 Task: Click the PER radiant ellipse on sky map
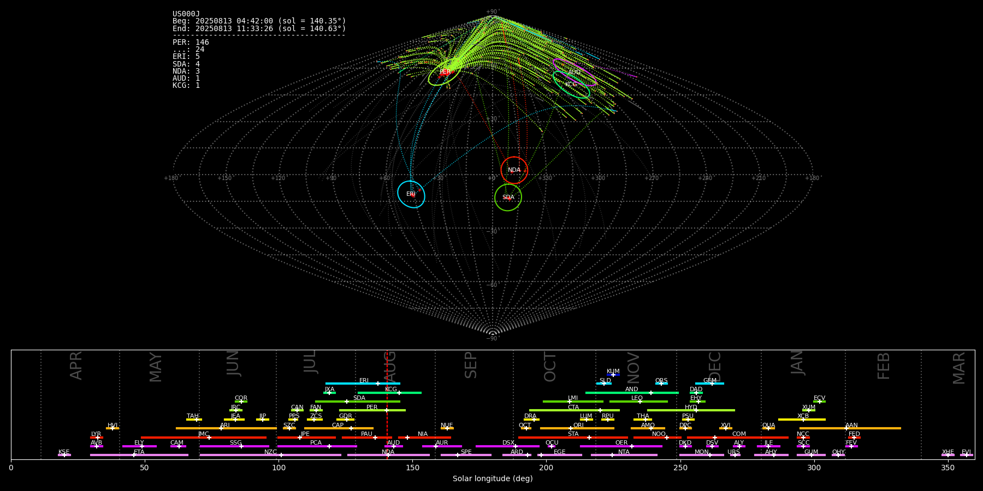pos(445,72)
